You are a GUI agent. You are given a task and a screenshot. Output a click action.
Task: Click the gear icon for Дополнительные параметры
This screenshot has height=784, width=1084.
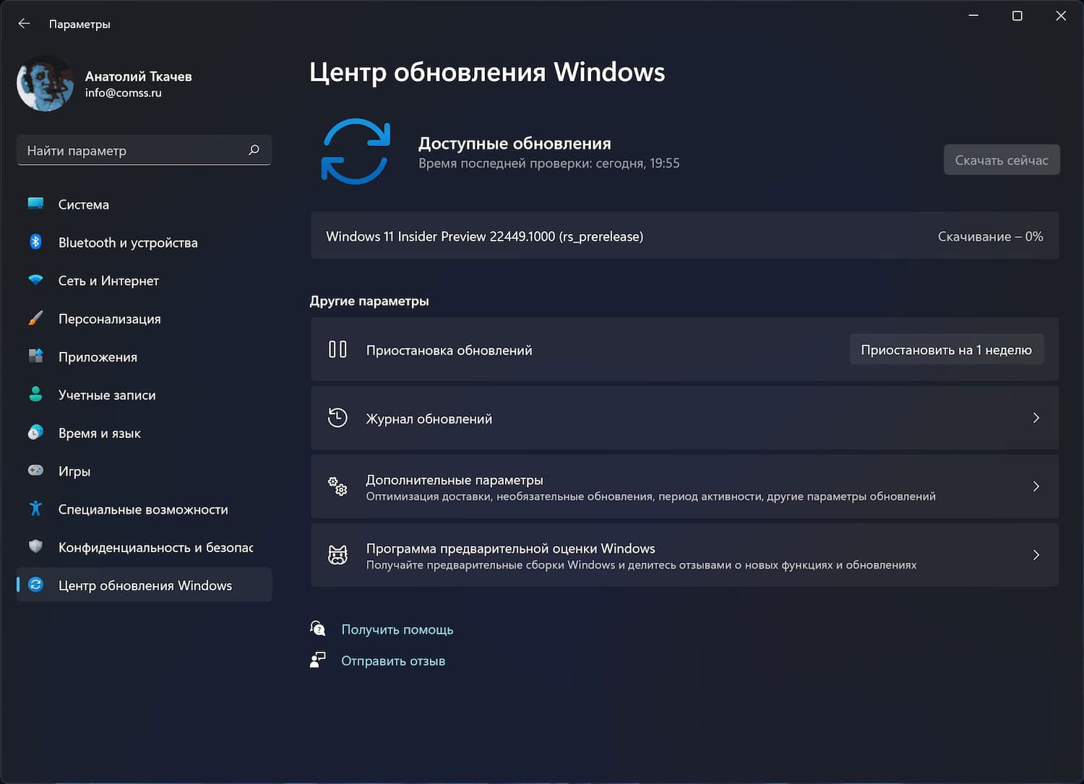[337, 487]
